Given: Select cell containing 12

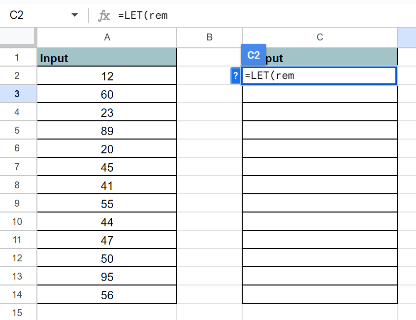Looking at the screenshot, I should [x=107, y=76].
